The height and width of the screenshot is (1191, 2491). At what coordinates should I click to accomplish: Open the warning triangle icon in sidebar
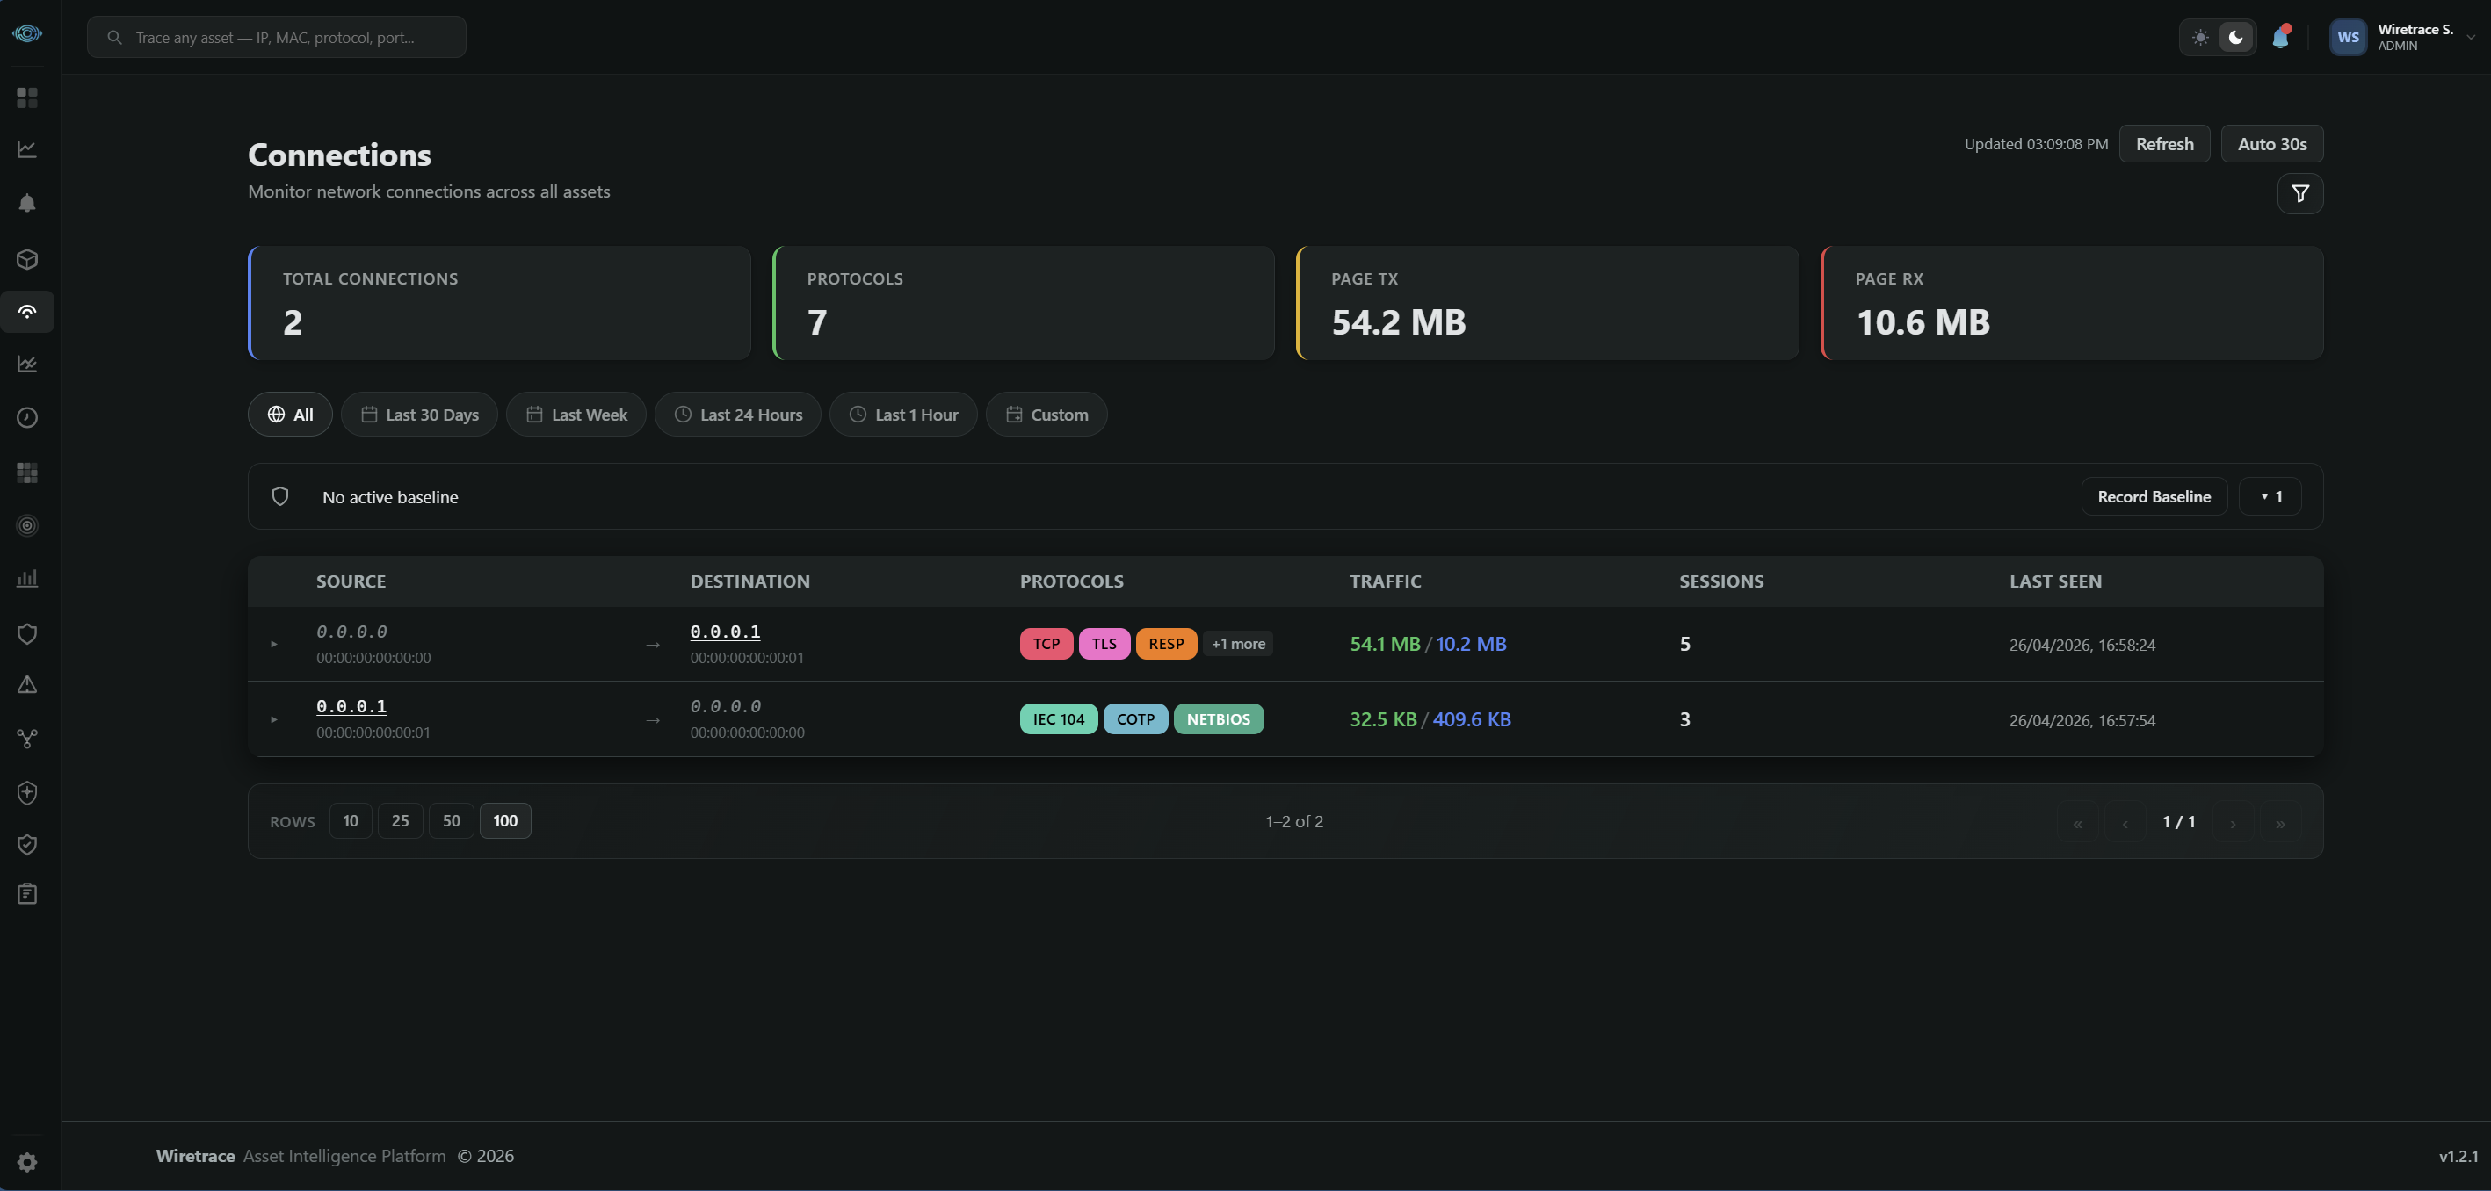coord(27,684)
